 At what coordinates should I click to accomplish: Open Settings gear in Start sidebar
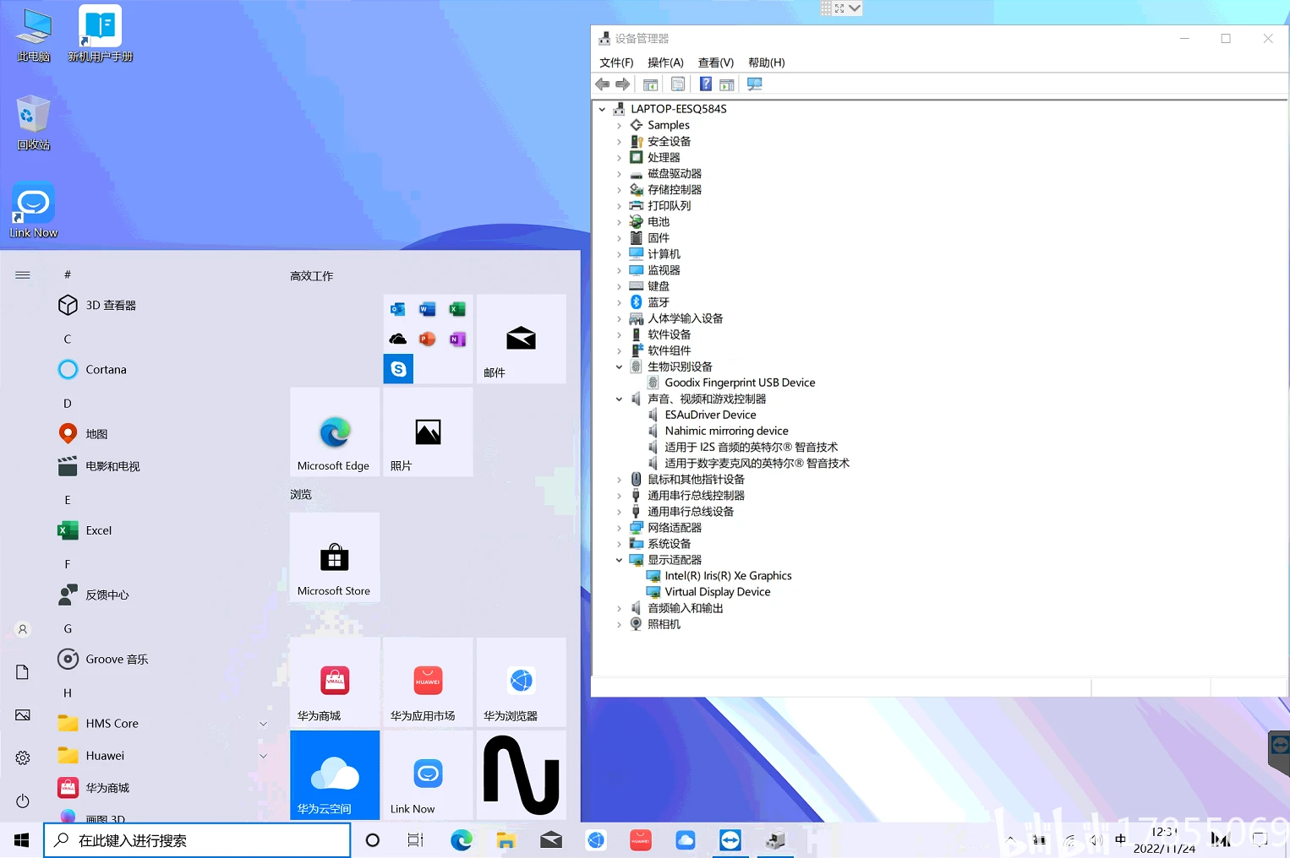[23, 758]
